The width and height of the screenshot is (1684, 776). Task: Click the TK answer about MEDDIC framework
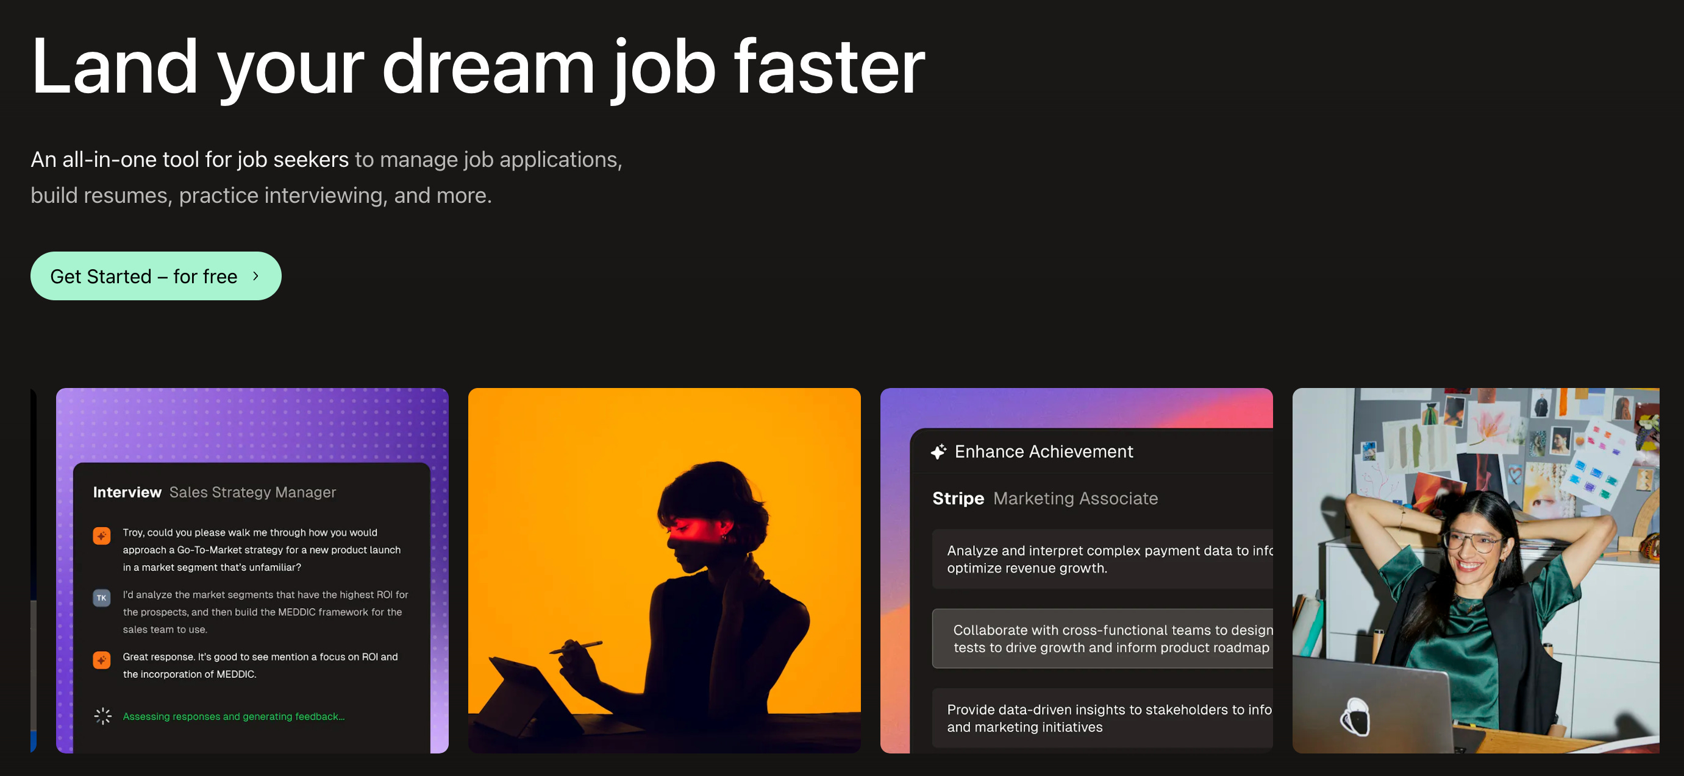click(265, 612)
